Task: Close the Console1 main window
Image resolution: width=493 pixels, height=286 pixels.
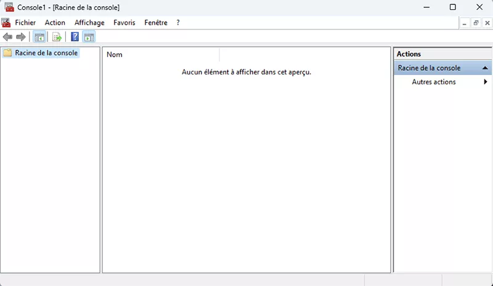Action: [479, 7]
